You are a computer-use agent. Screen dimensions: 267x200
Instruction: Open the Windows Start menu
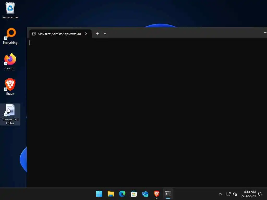[99, 194]
